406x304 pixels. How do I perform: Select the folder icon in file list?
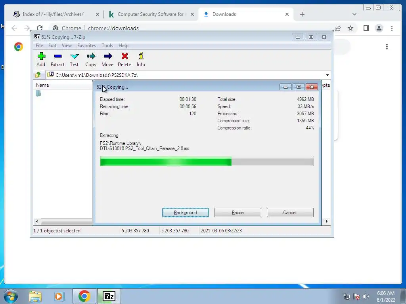click(x=38, y=93)
